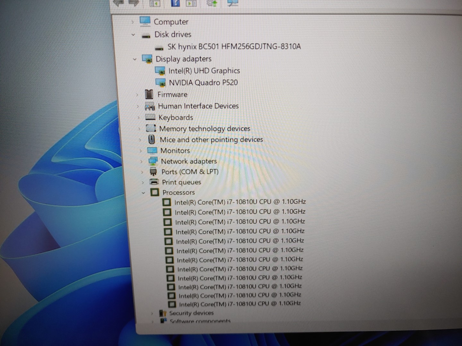Click the Keyboards category icon
462x346 pixels.
click(150, 117)
